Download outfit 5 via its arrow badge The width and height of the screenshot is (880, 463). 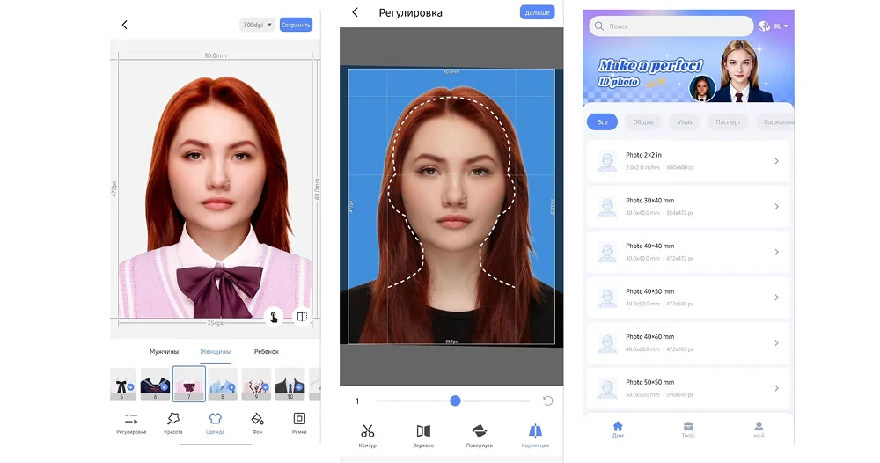[x=130, y=387]
